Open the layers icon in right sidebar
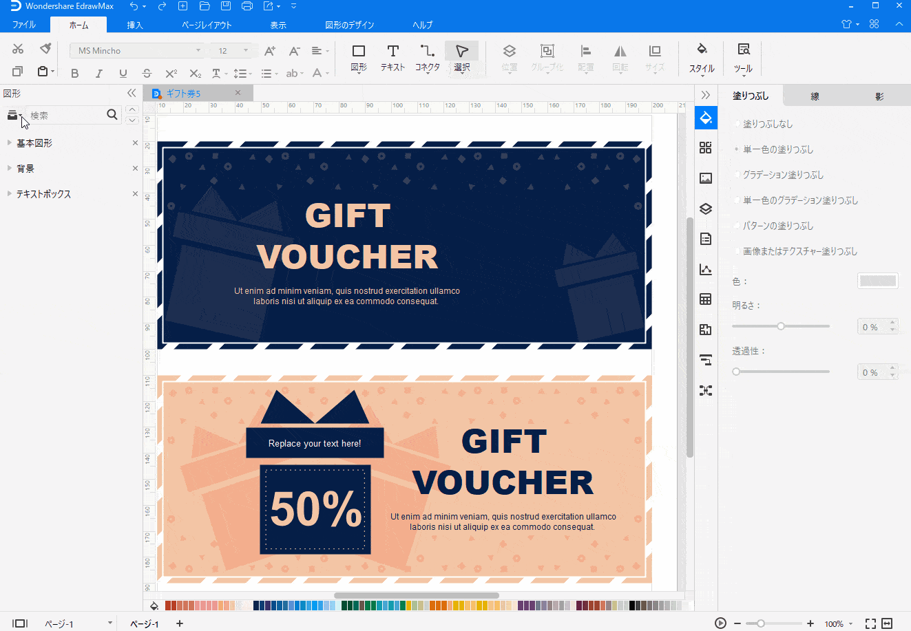This screenshot has width=911, height=631. (x=705, y=208)
